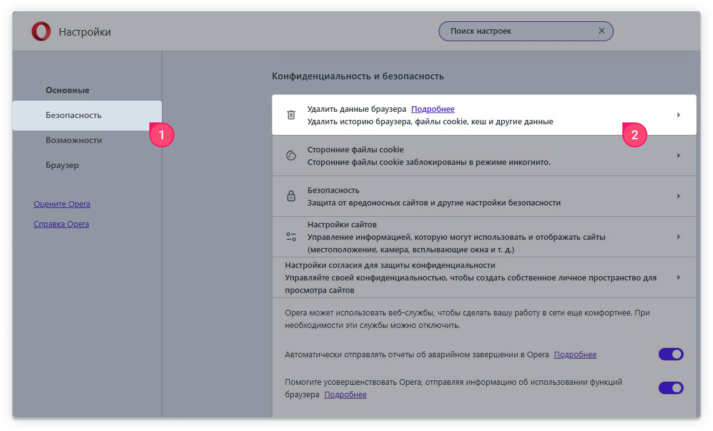Click the trash icon for deleting browser data

(291, 115)
